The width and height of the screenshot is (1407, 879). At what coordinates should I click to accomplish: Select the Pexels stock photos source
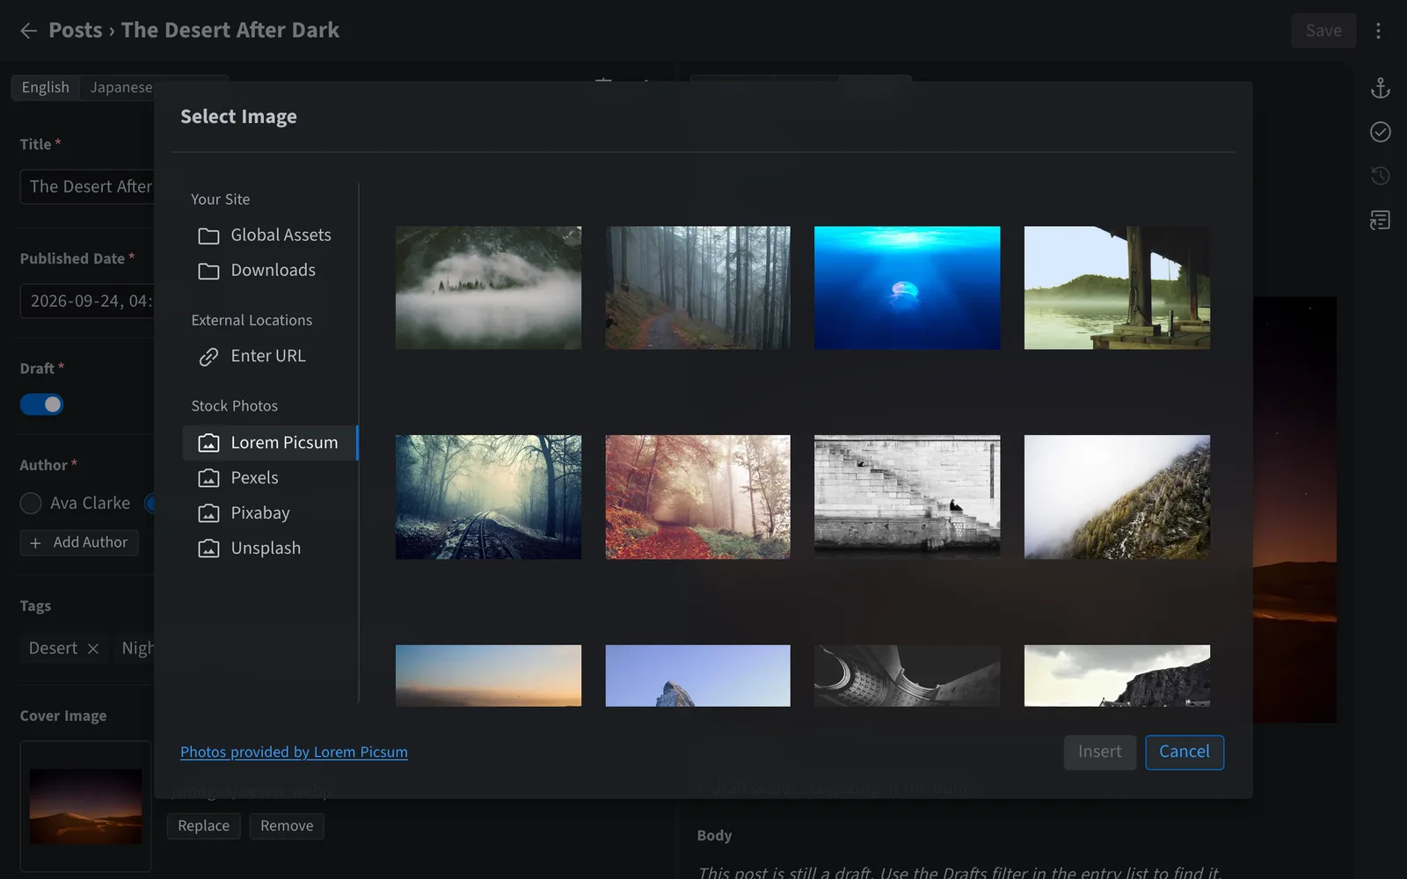(269, 477)
